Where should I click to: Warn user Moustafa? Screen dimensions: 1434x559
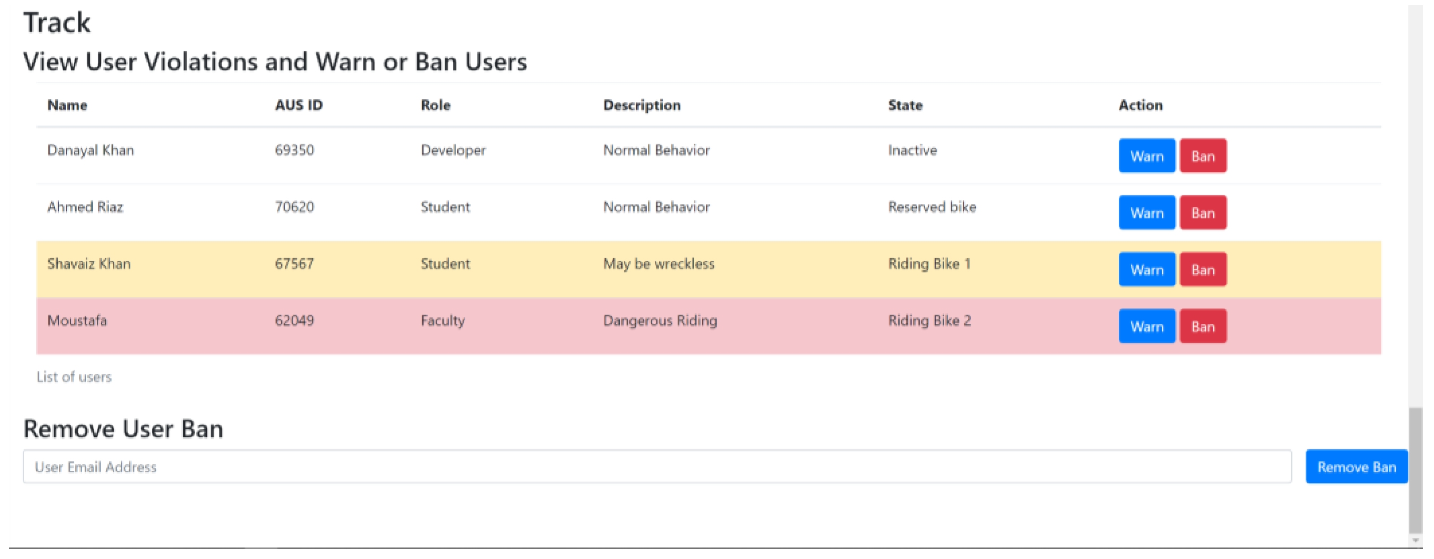point(1146,327)
